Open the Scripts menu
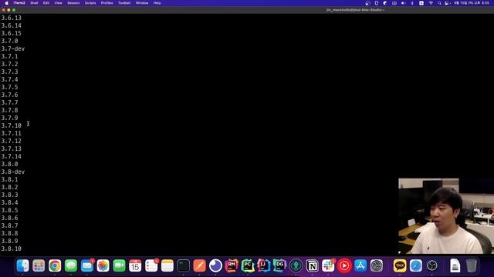 point(90,3)
